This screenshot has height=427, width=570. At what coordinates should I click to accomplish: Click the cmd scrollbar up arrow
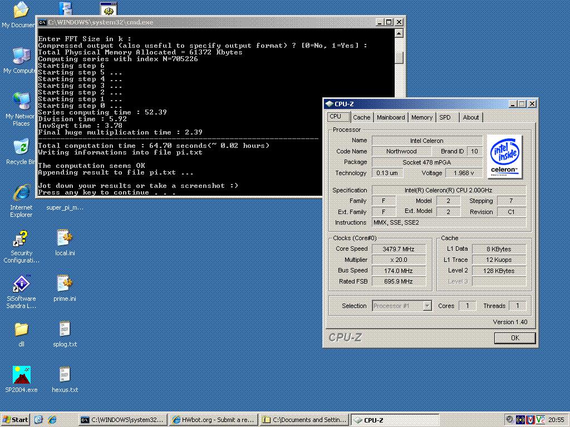point(399,33)
